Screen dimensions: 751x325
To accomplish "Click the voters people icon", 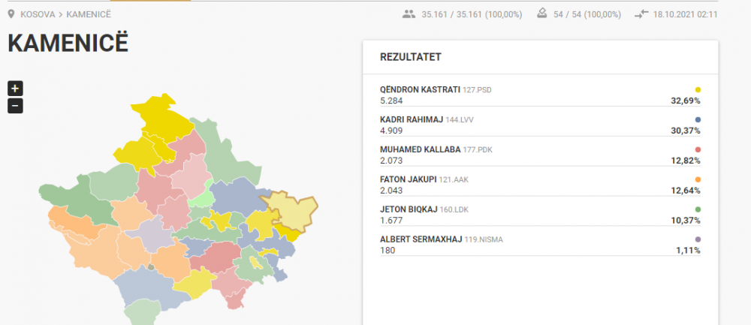I will tap(409, 14).
